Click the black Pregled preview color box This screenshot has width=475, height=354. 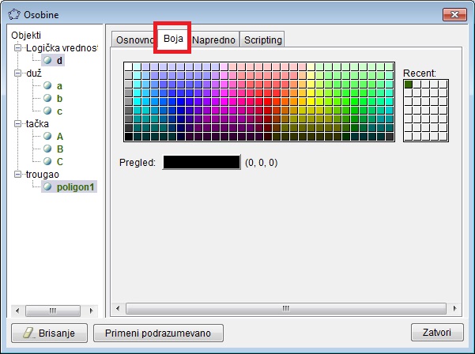(202, 162)
